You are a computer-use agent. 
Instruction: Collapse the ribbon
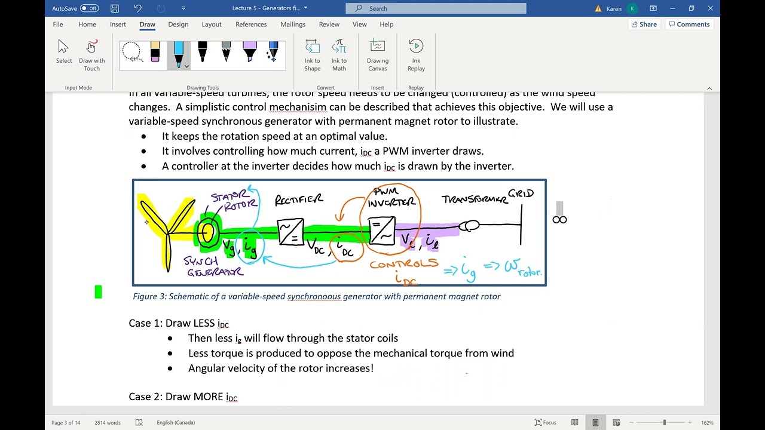click(709, 88)
